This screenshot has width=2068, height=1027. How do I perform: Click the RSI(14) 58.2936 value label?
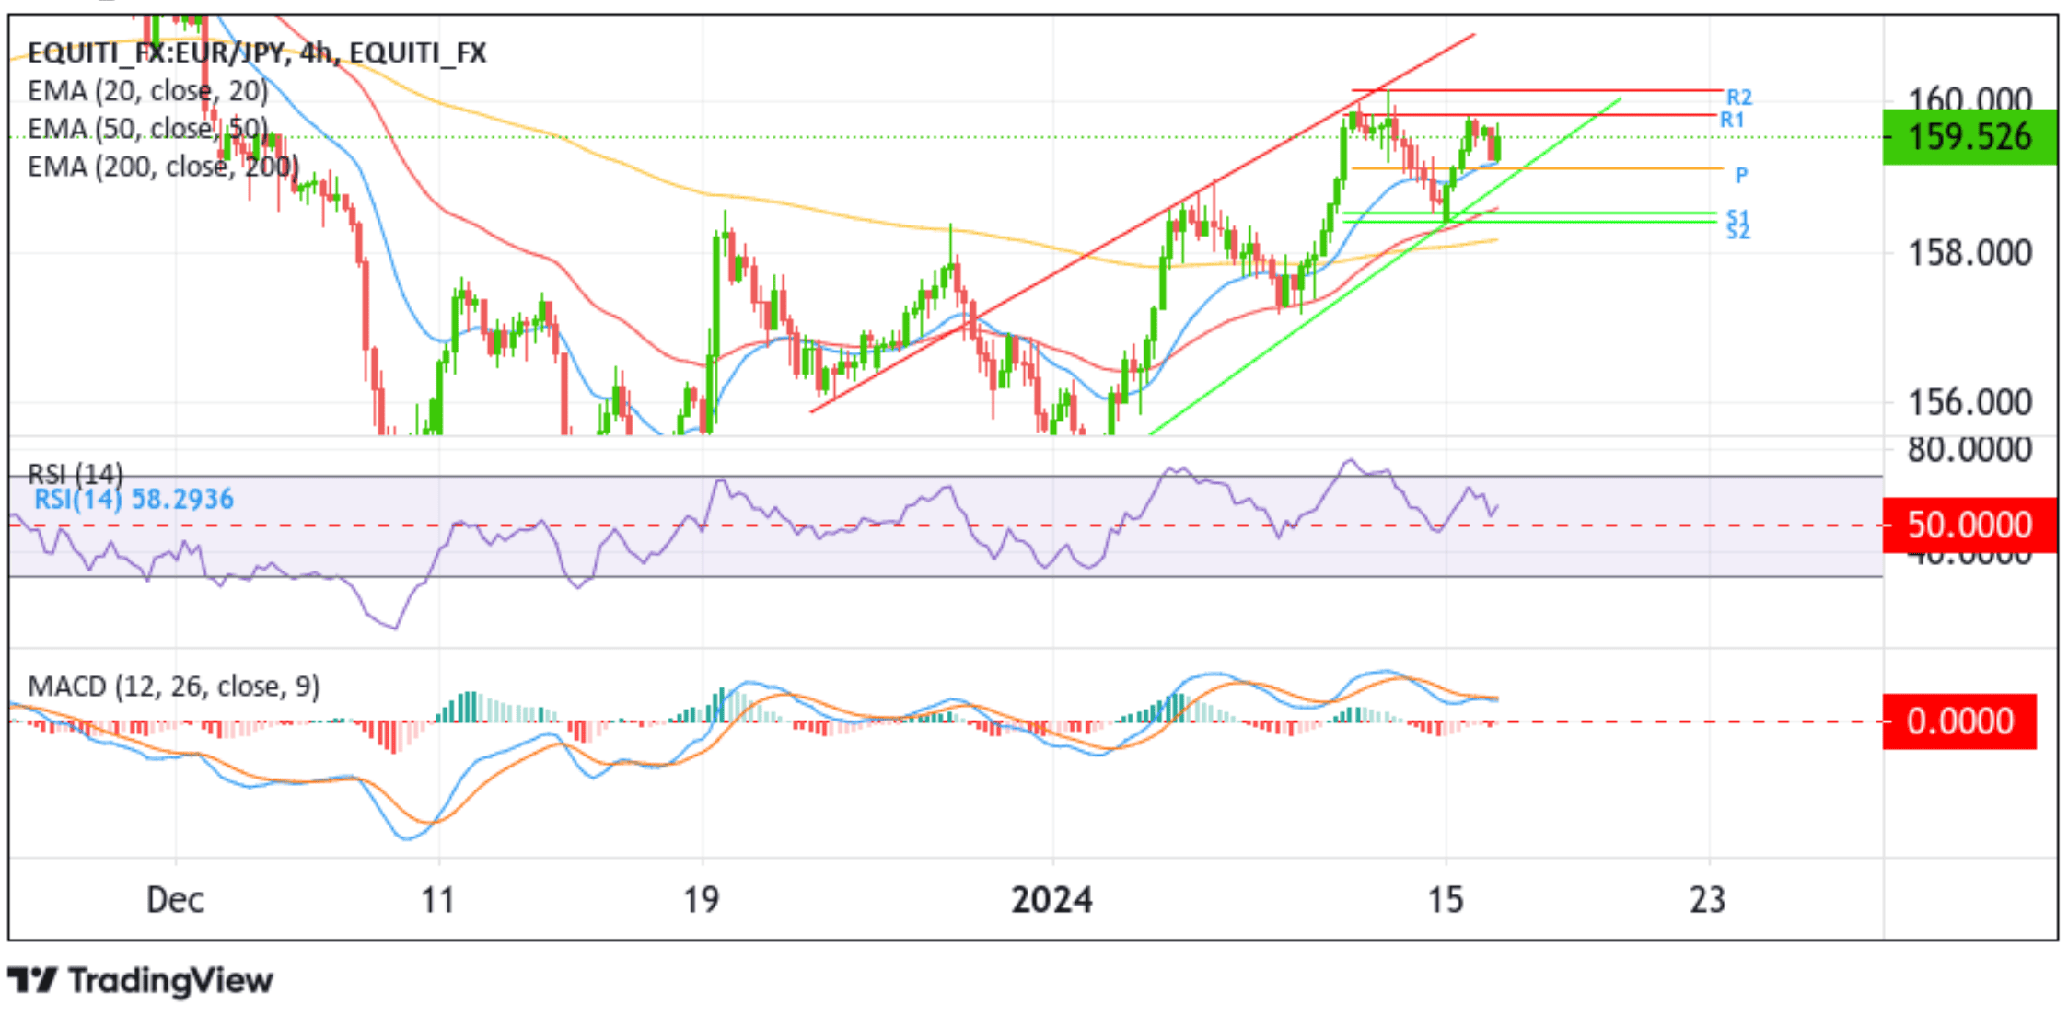click(x=134, y=500)
